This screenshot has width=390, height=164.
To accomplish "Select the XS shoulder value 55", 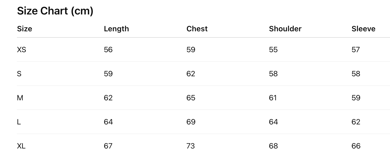I will 273,50.
